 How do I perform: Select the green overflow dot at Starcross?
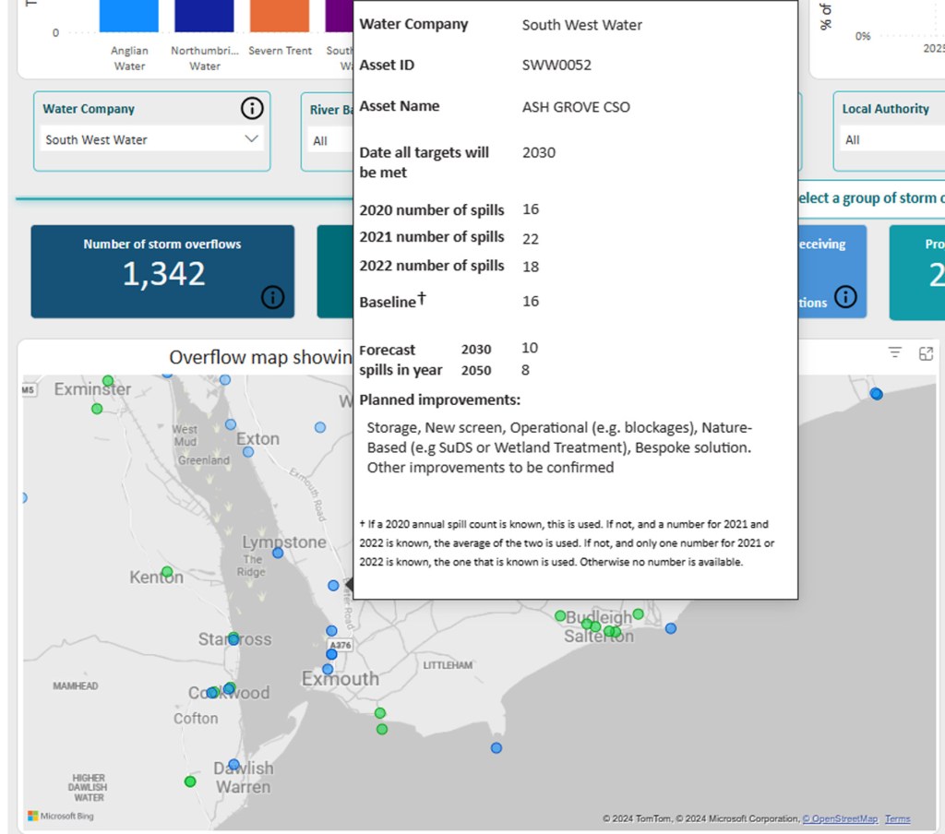pyautogui.click(x=233, y=637)
